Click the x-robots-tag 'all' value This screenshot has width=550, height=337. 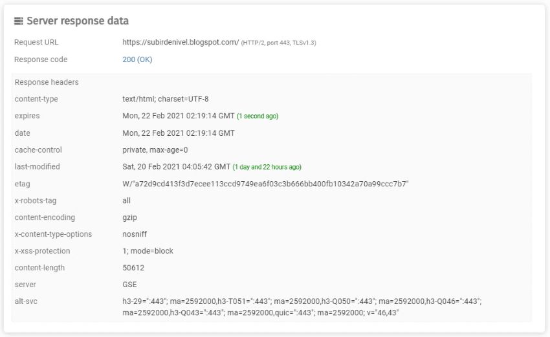pos(127,201)
